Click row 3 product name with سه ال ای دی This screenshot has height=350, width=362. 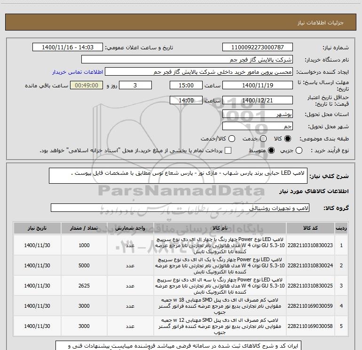(220, 286)
